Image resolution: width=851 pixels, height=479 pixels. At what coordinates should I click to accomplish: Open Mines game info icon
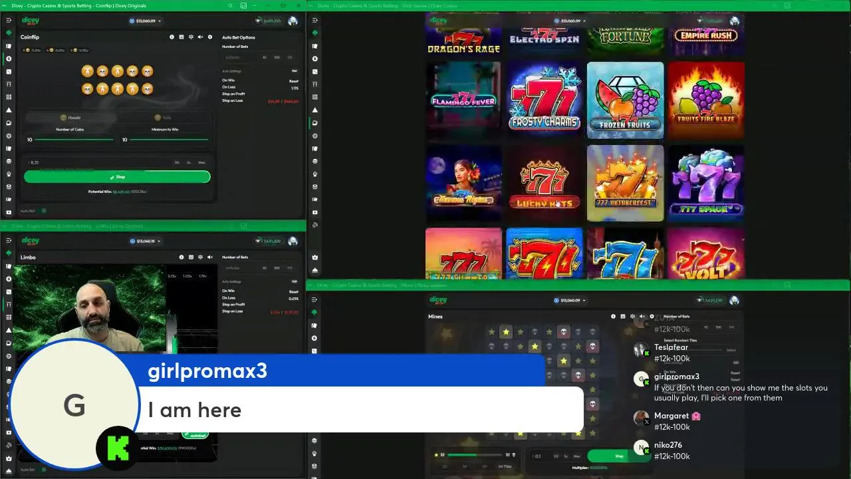click(613, 317)
